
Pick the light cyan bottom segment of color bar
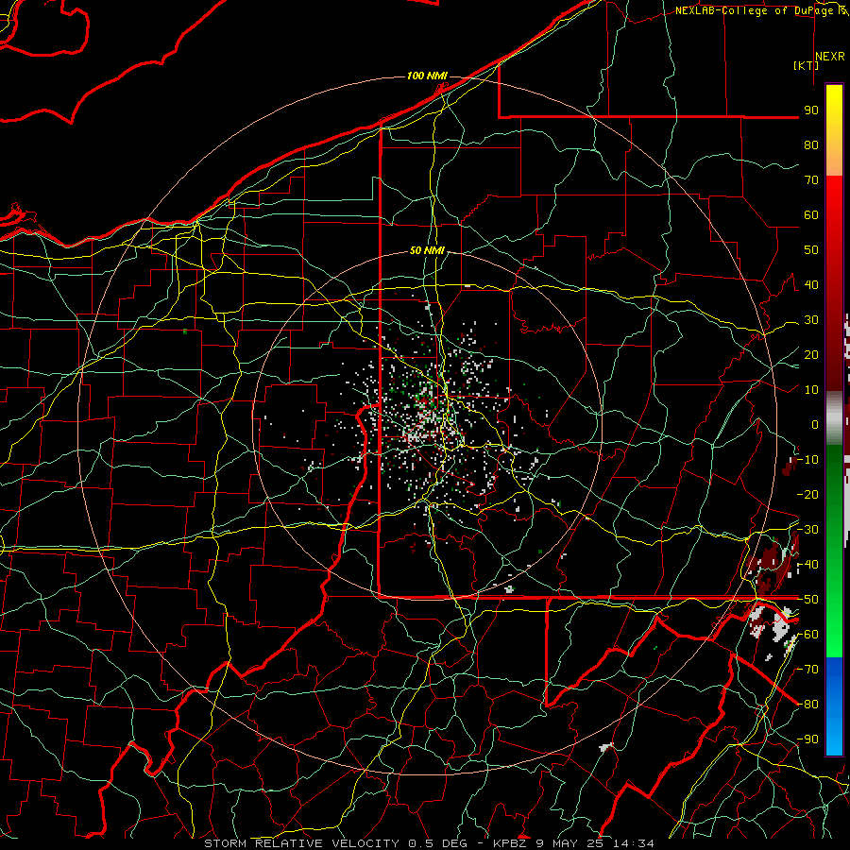click(x=834, y=738)
